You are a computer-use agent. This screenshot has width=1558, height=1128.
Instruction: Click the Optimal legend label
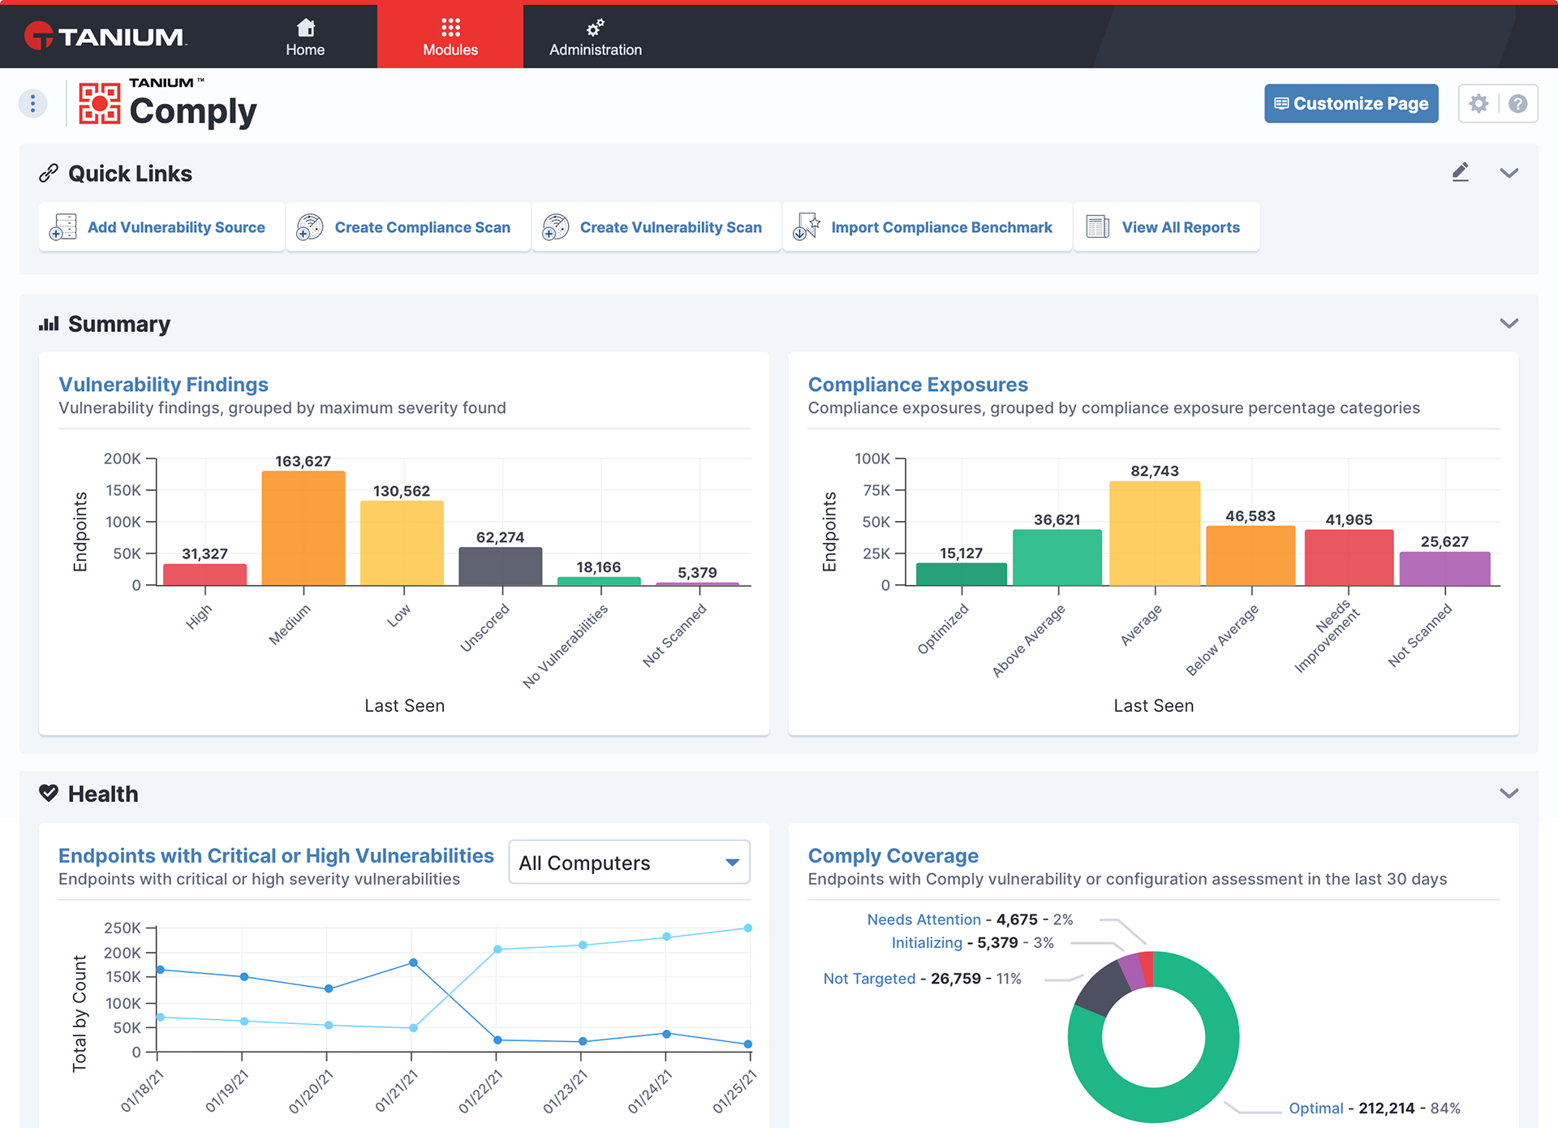pos(1315,1108)
